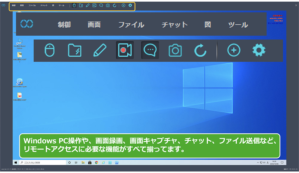Click the Internet Explorer icon on taskbar

tap(103, 163)
